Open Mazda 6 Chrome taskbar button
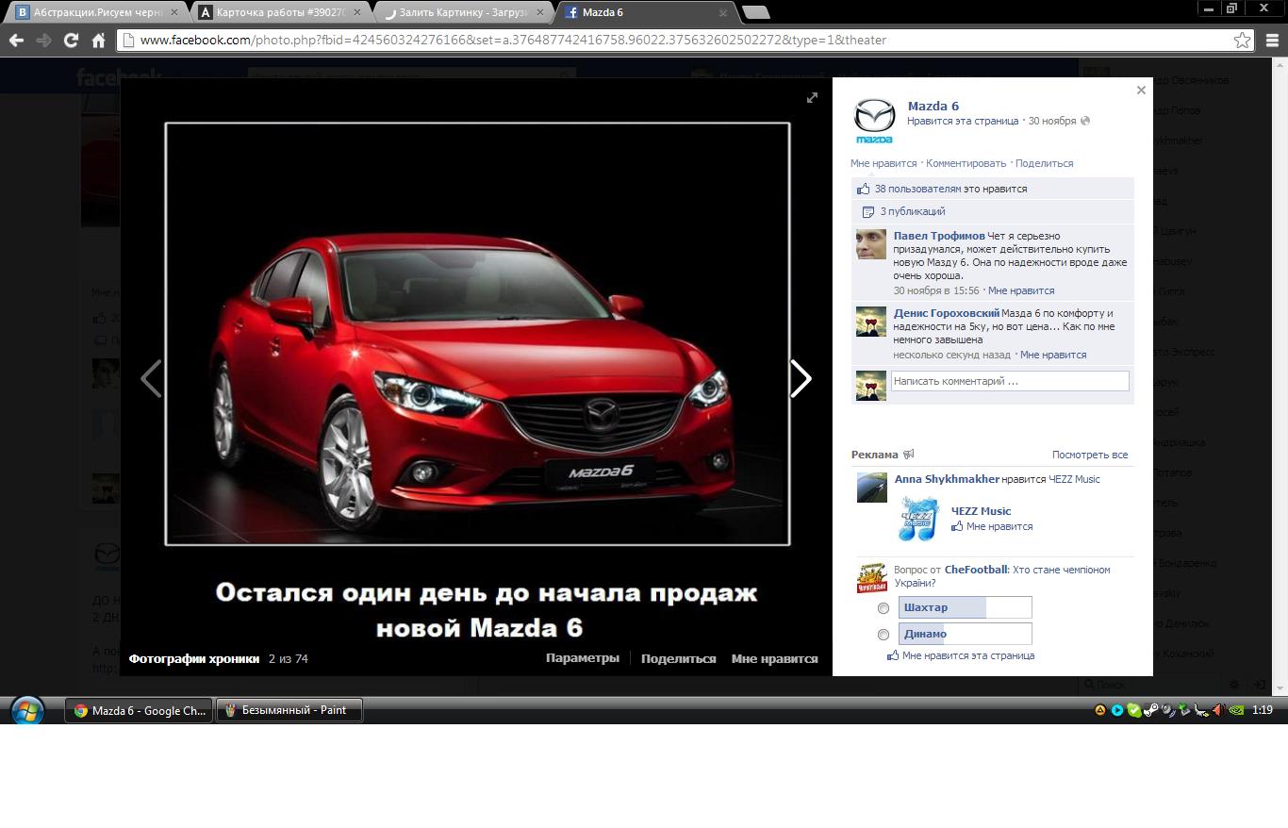The height and width of the screenshot is (828, 1288). pos(139,710)
